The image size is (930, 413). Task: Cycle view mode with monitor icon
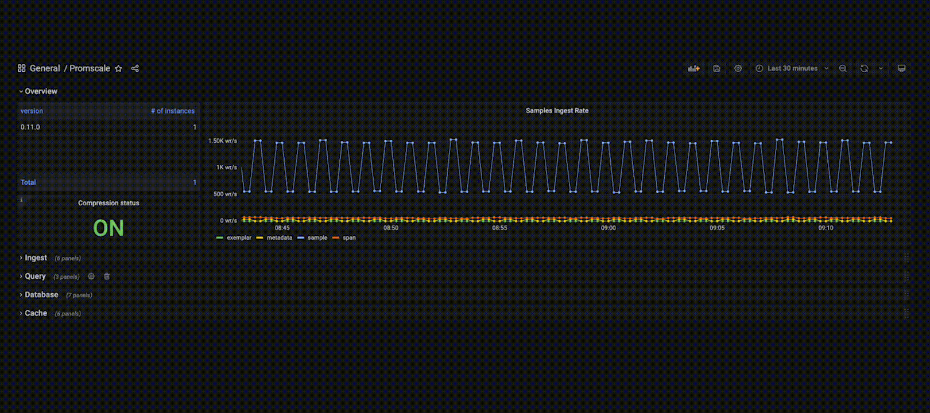902,68
